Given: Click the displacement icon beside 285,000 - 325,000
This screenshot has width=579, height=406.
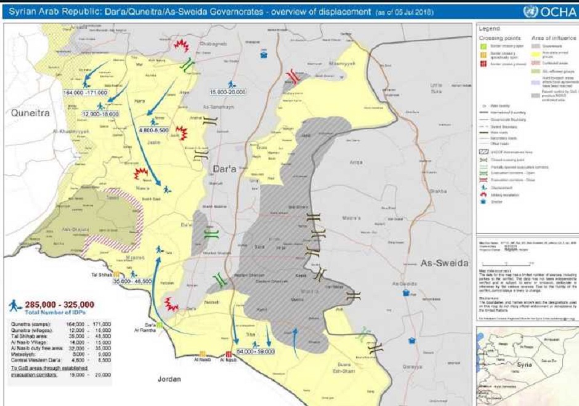Looking at the screenshot, I should pyautogui.click(x=16, y=304).
